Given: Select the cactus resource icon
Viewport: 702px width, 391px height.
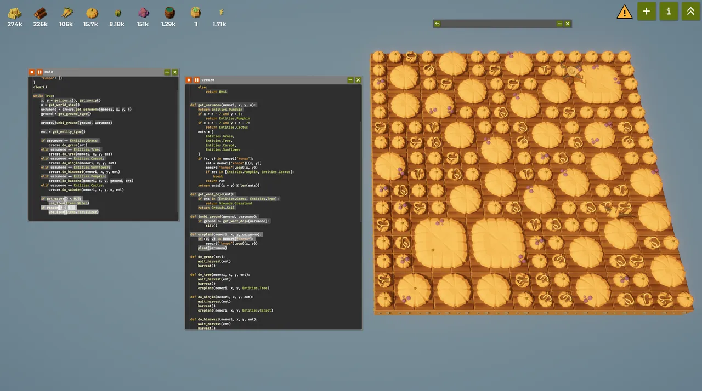Looking at the screenshot, I should click(117, 13).
